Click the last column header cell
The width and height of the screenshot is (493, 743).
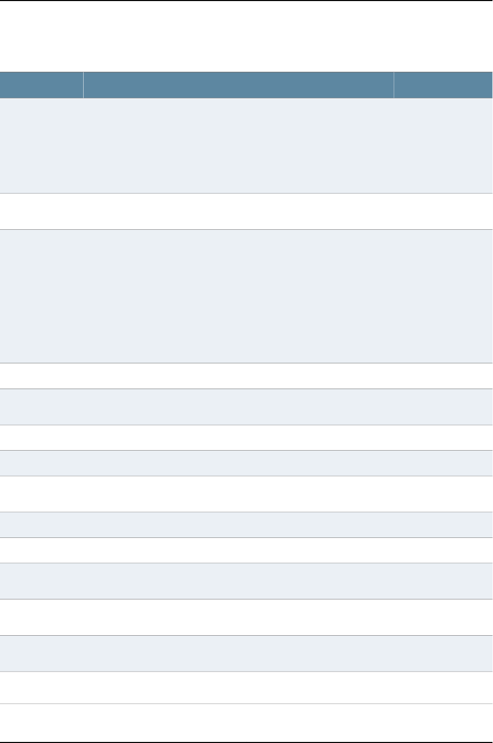pos(444,85)
